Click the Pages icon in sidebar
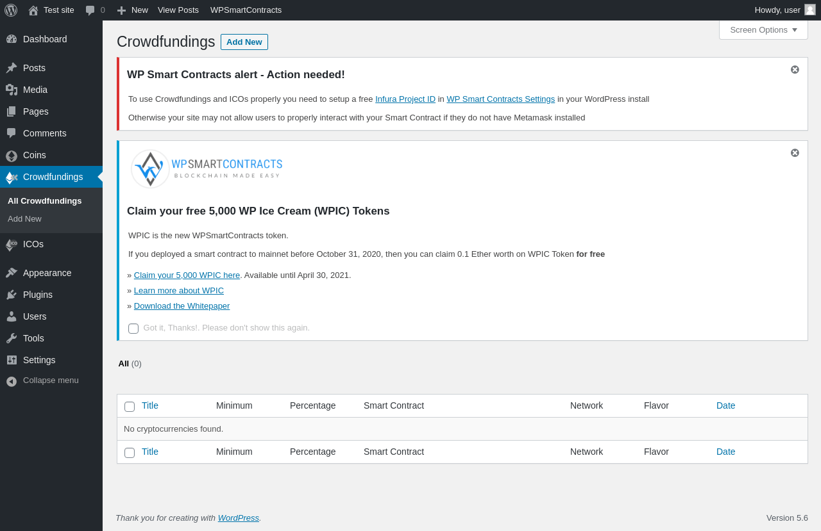Image resolution: width=821 pixels, height=531 pixels. click(x=12, y=111)
